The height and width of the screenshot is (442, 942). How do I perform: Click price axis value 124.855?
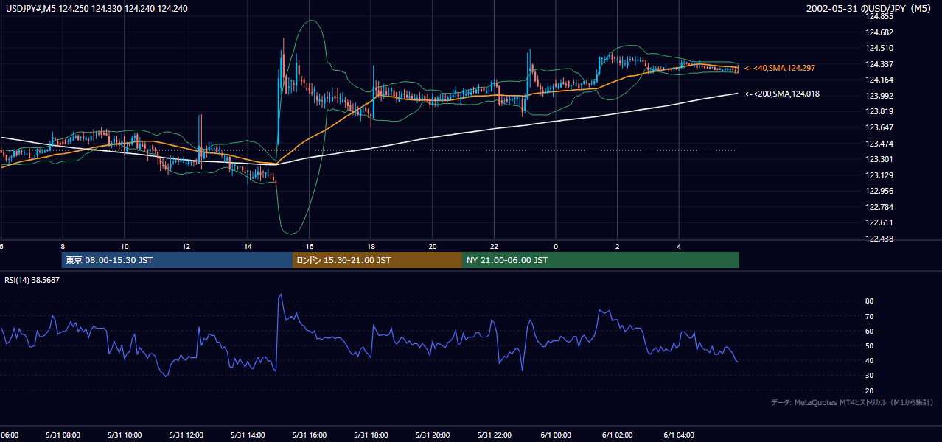[x=879, y=17]
